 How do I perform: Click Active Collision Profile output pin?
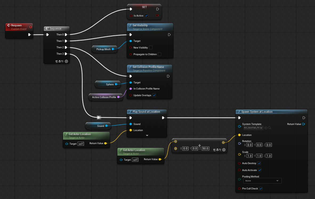point(118,97)
